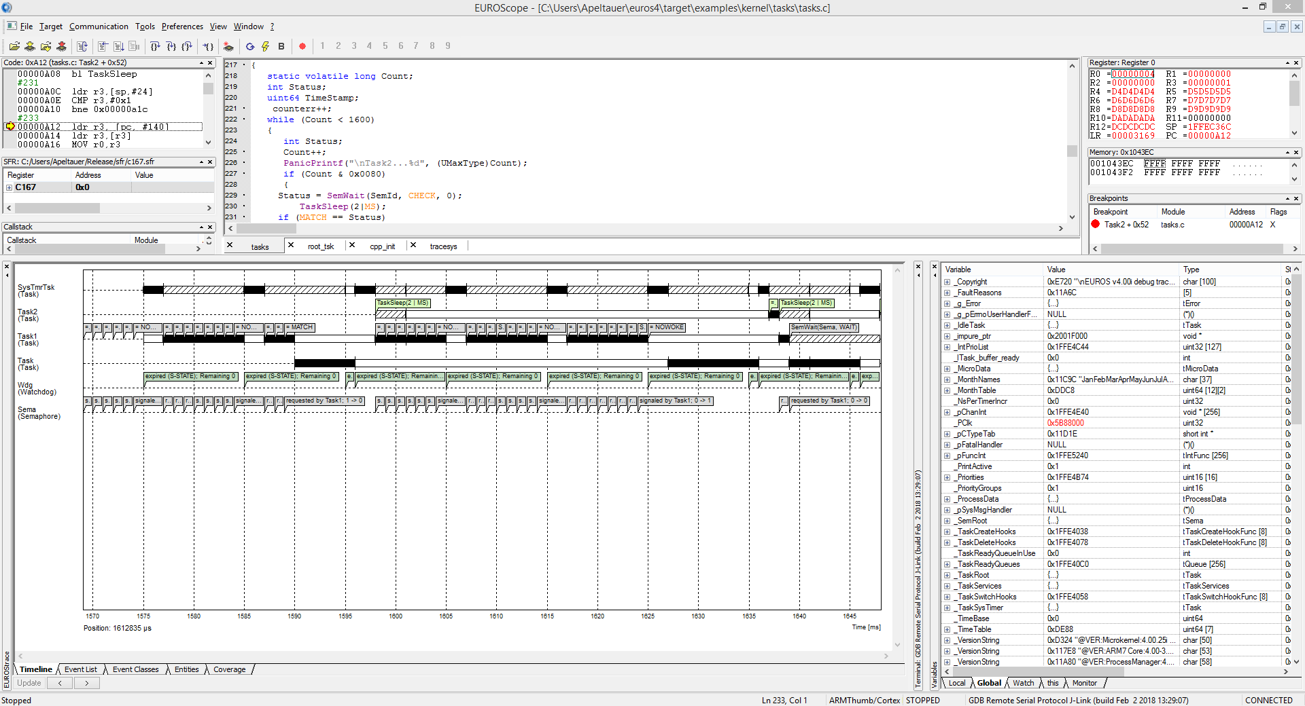Switch to the Event List tab
This screenshot has width=1305, height=706.
pyautogui.click(x=80, y=669)
